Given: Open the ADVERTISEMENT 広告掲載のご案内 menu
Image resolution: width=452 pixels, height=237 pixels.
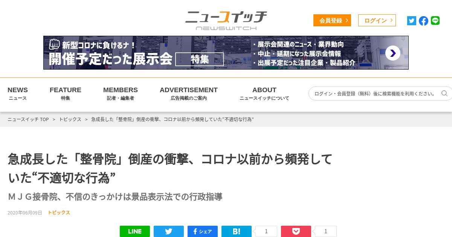Looking at the screenshot, I should coord(189,94).
